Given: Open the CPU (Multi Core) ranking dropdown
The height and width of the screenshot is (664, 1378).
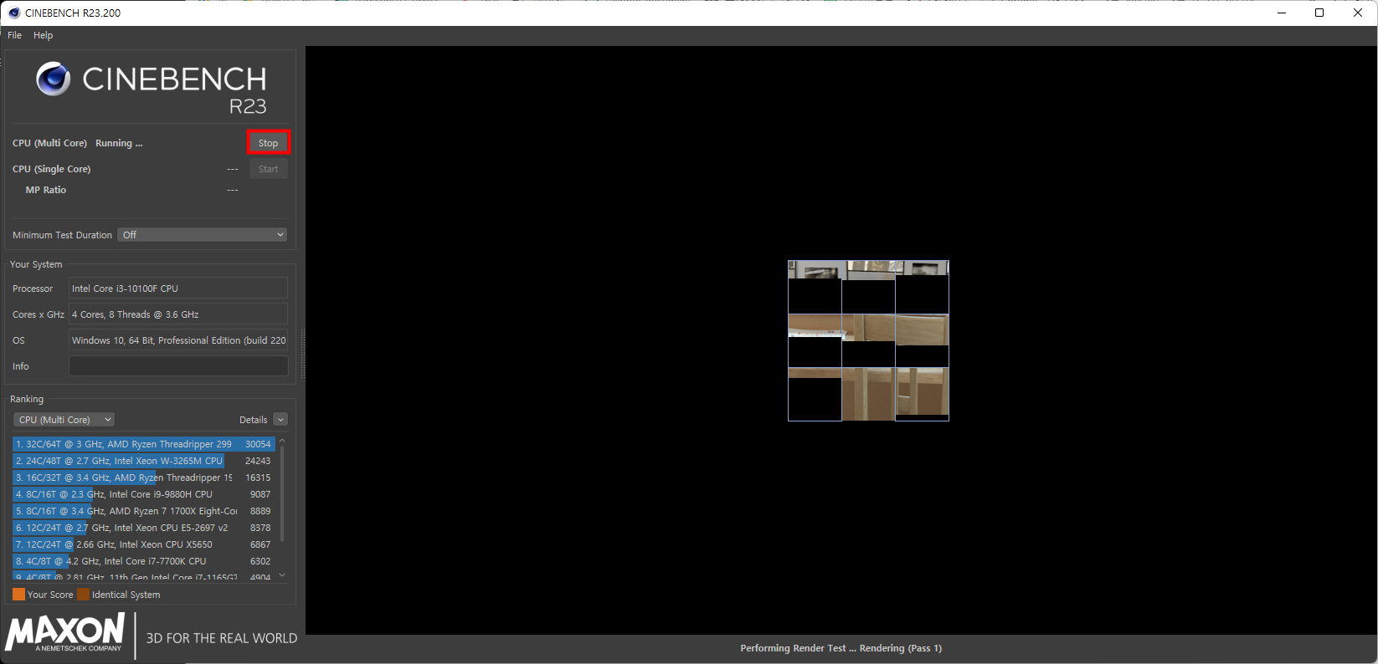Looking at the screenshot, I should coord(64,420).
